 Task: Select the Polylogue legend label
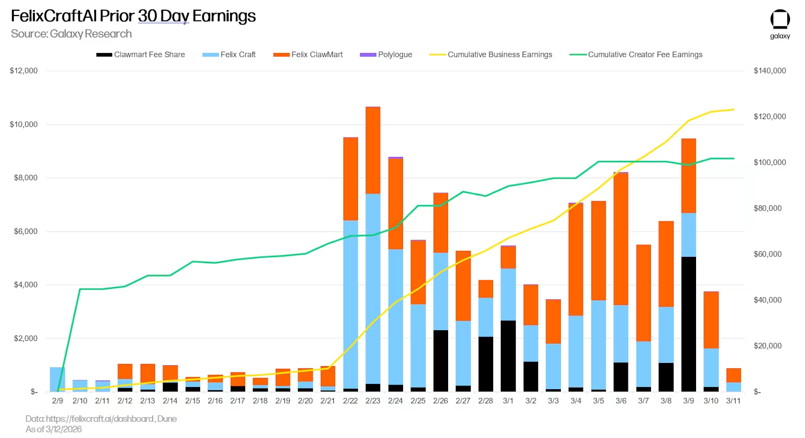pos(395,55)
